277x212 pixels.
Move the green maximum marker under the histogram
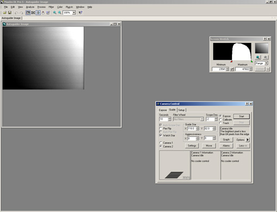pos(252,61)
